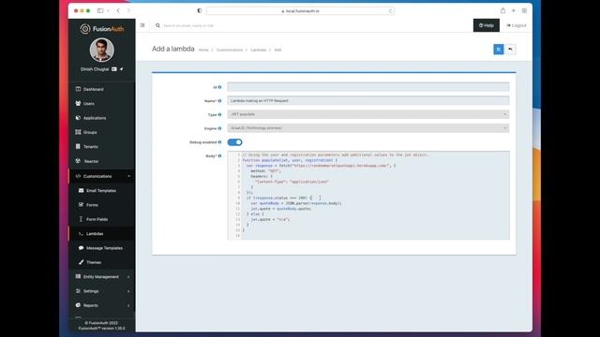This screenshot has width=600, height=337.
Task: Click the Name input field
Action: click(368, 100)
